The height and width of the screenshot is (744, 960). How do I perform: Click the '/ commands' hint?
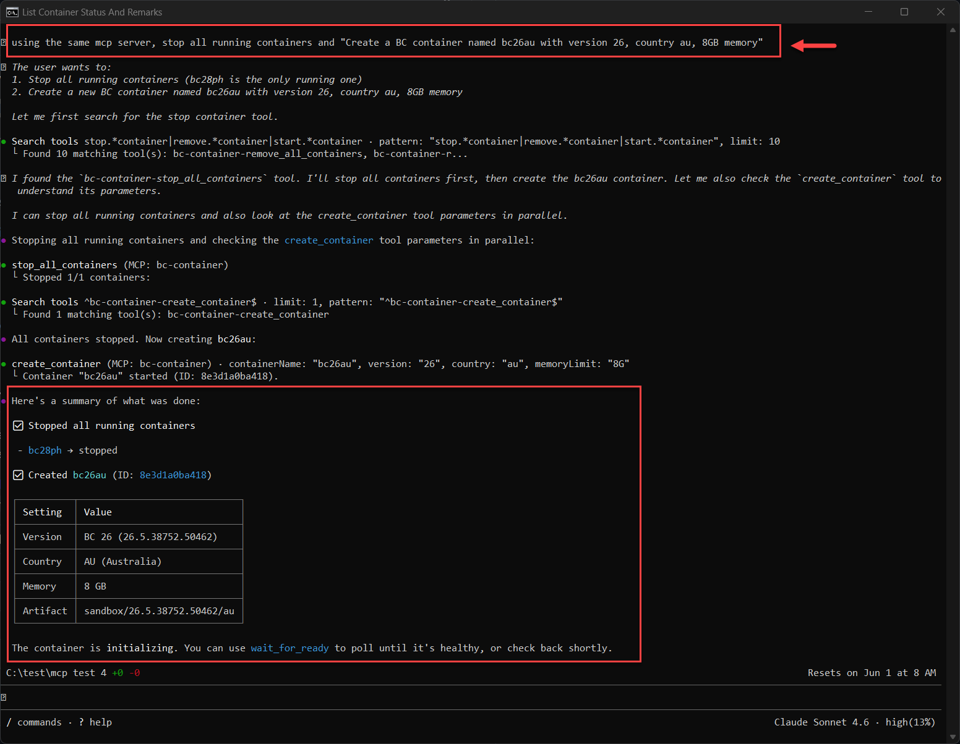(x=34, y=722)
